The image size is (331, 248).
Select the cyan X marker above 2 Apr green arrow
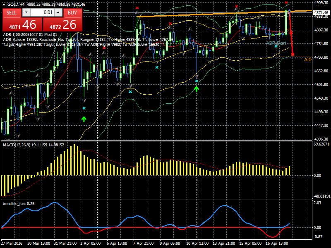84,108
